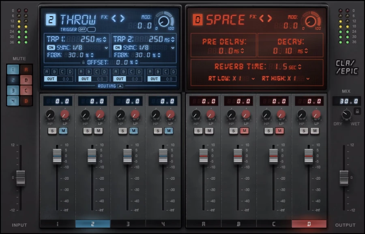
Task: Click the DRY/WET mix knob
Action: point(346,115)
